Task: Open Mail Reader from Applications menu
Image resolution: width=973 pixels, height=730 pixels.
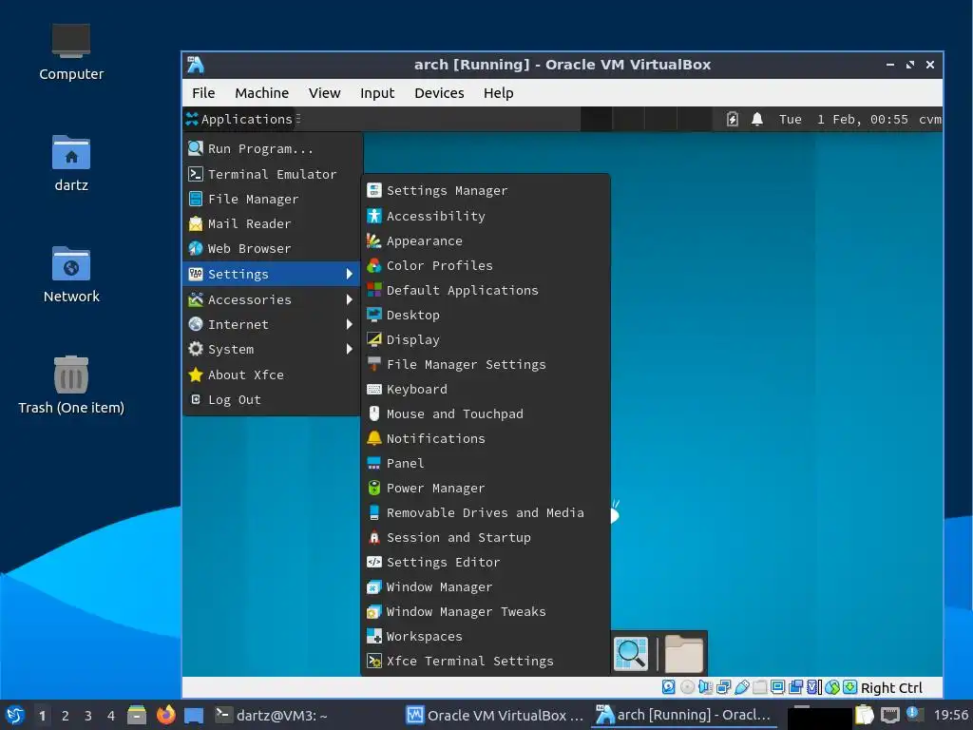Action: (x=272, y=224)
